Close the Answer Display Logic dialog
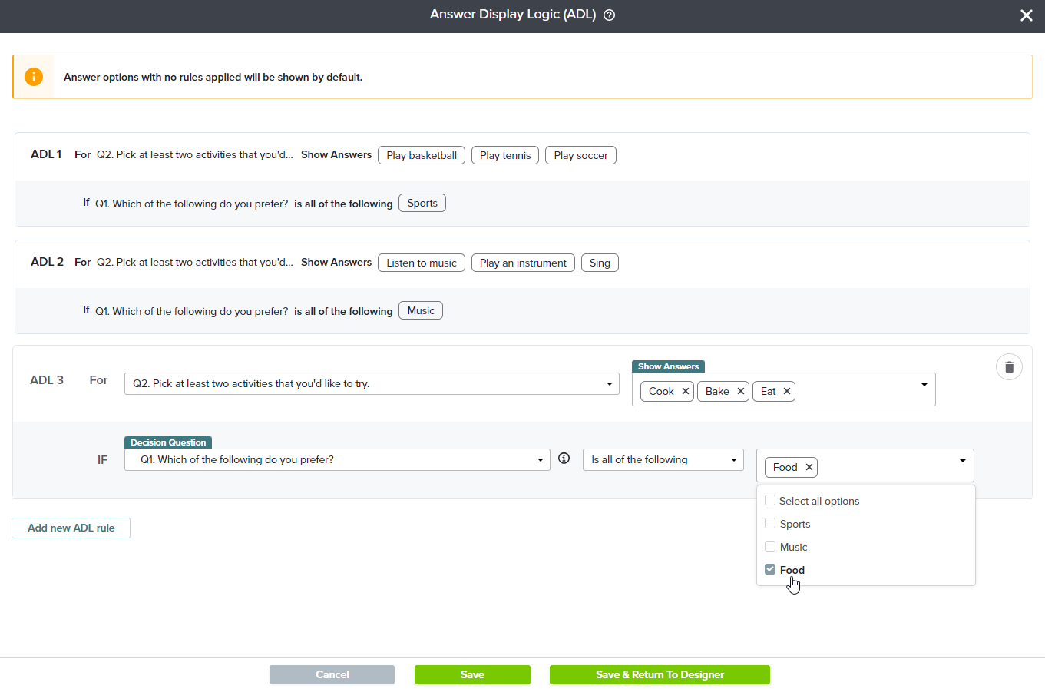The image size is (1045, 689). click(1026, 15)
